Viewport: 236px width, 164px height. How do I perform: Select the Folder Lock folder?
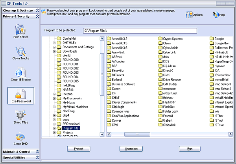168,111
